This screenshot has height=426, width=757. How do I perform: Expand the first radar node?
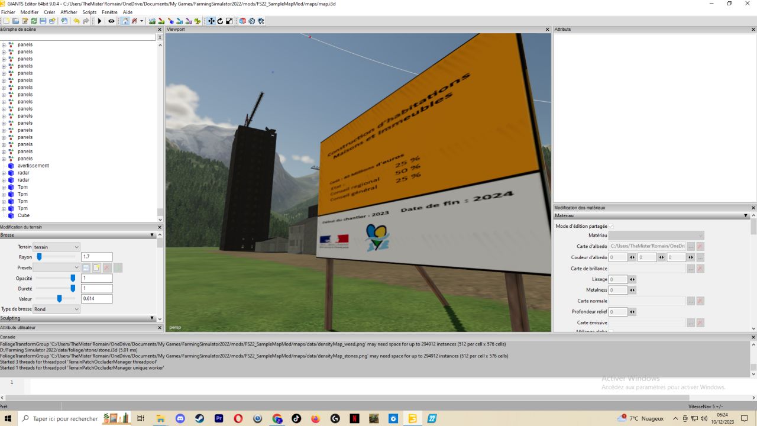(x=4, y=173)
